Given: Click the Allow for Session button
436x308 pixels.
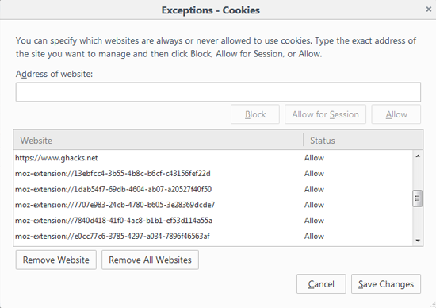Looking at the screenshot, I should 325,114.
